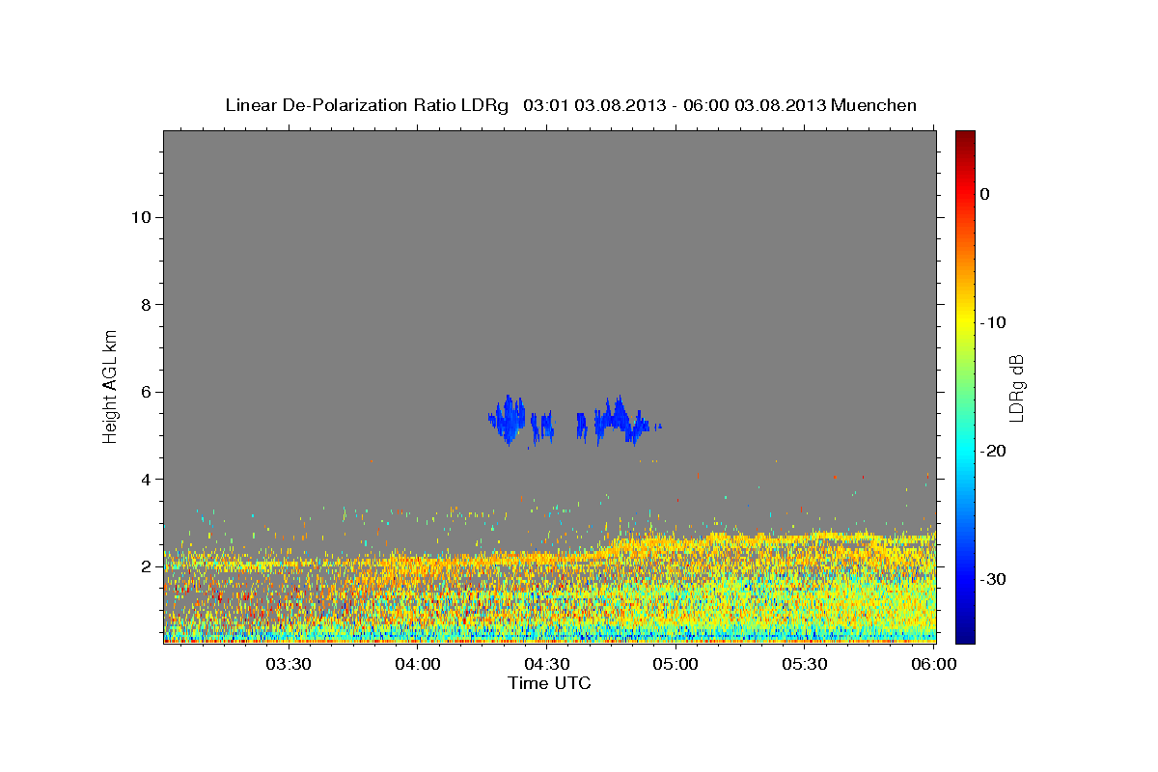1158x772 pixels.
Task: Click the 05:00 time tick label
Action: [x=675, y=664]
